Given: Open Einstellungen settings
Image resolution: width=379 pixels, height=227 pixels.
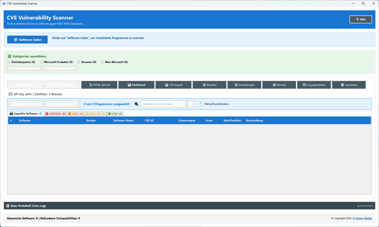Looking at the screenshot, I should pyautogui.click(x=245, y=85).
